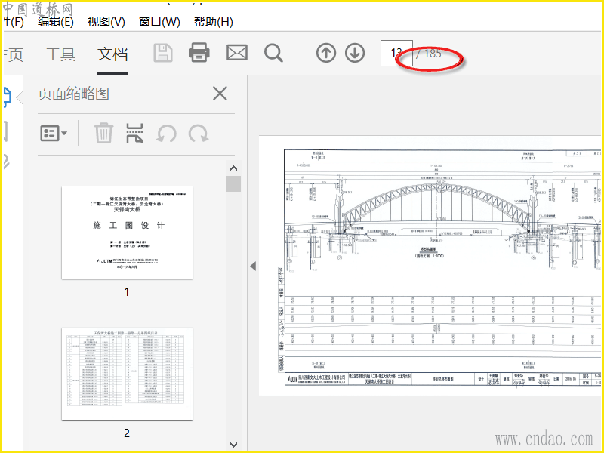Image resolution: width=604 pixels, height=453 pixels.
Task: Send file by email envelope icon
Action: (237, 53)
